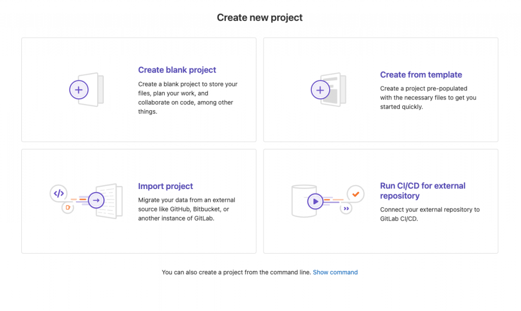This screenshot has width=521, height=311.
Task: Click the double chevron circle icon
Action: (x=346, y=208)
